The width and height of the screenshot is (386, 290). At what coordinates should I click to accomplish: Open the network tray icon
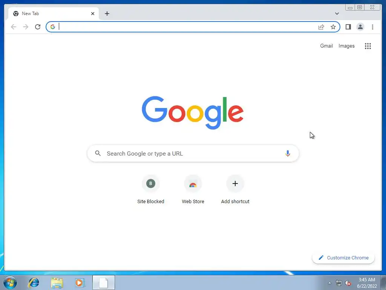point(339,283)
